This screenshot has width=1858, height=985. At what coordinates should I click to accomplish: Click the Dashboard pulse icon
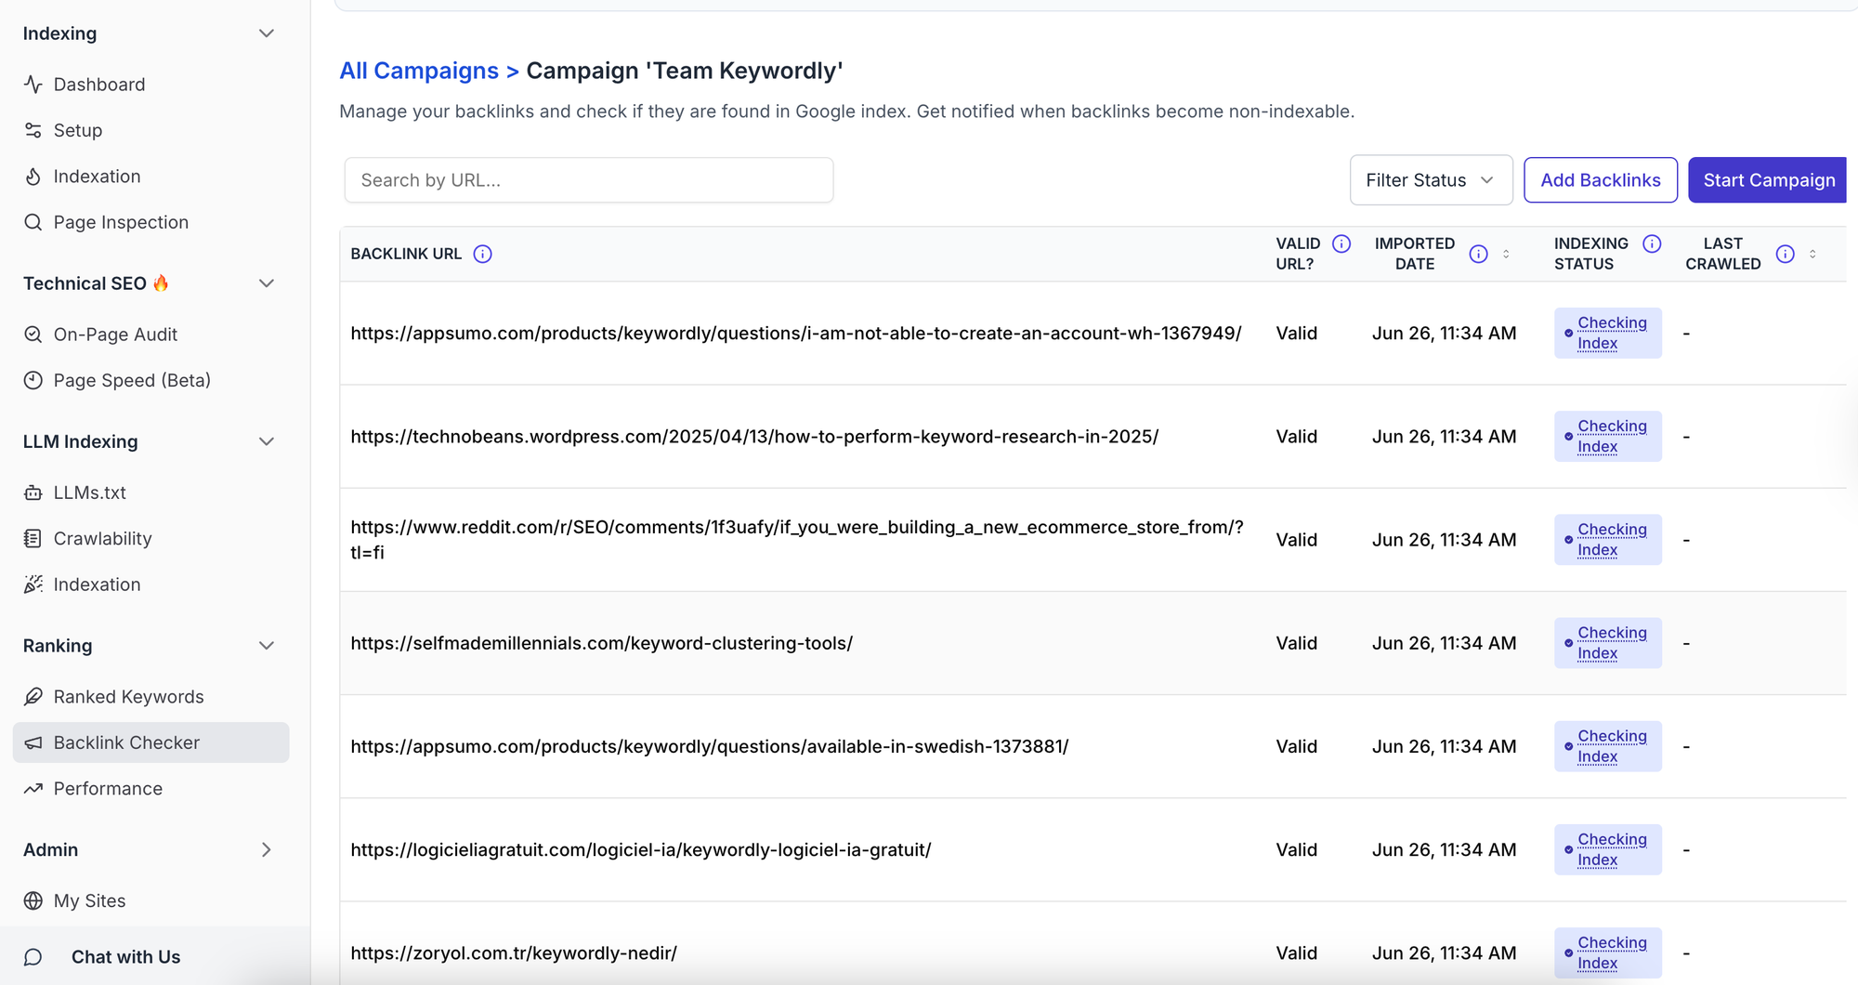coord(33,85)
